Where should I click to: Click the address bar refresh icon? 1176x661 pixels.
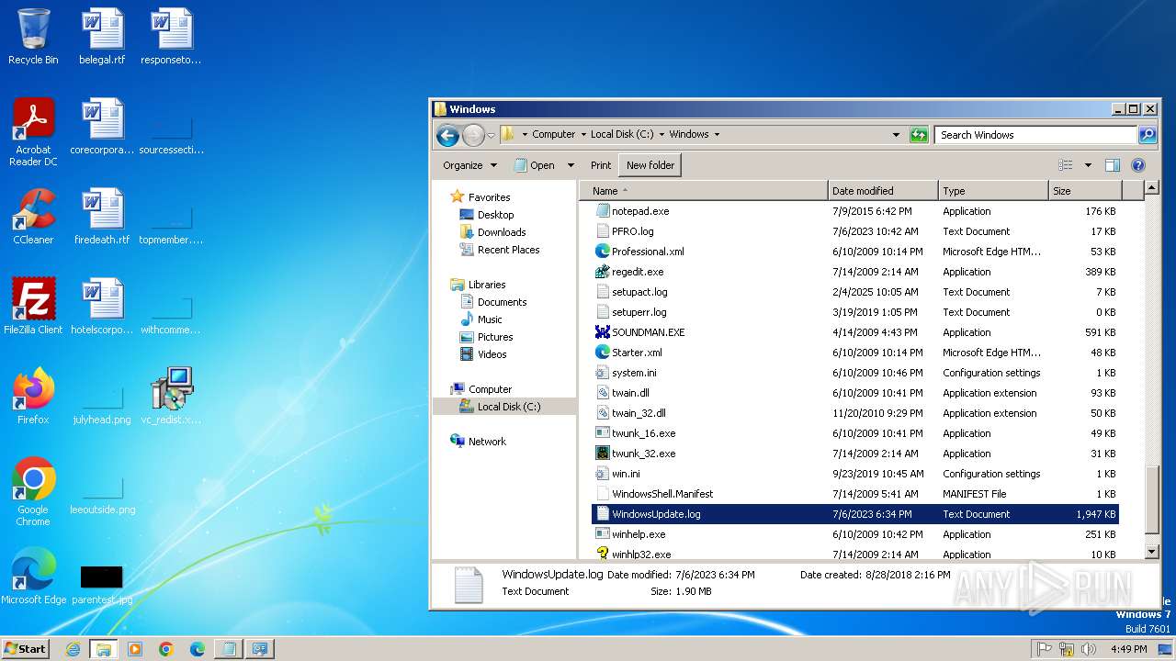coord(919,135)
